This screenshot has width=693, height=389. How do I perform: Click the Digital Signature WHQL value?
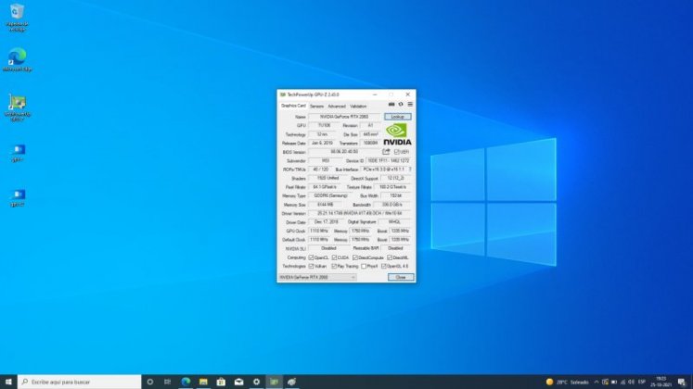pyautogui.click(x=394, y=222)
